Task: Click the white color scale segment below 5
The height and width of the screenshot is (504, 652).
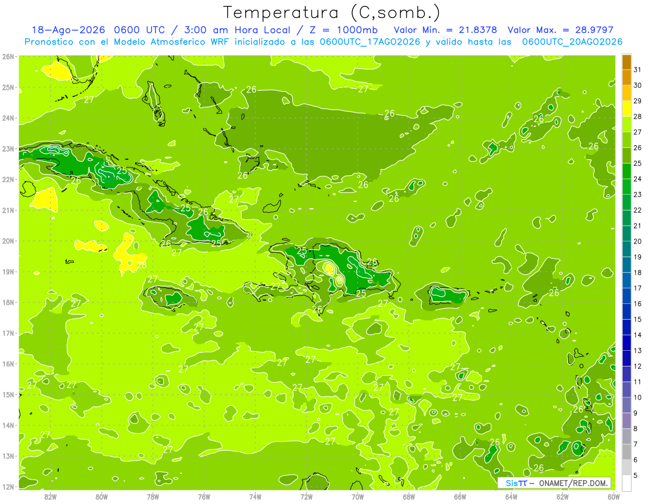Action: point(627,483)
